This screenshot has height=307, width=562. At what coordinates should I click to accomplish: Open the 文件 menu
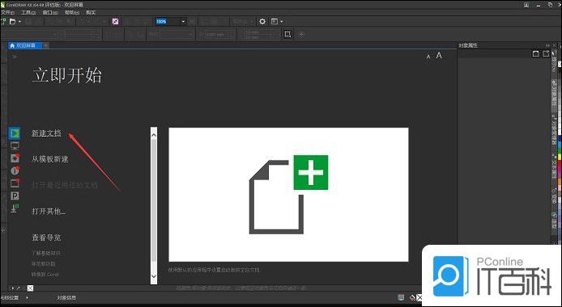(7, 12)
